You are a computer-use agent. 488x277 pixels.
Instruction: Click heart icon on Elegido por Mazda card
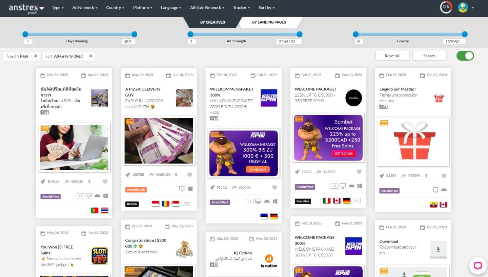click(x=444, y=176)
